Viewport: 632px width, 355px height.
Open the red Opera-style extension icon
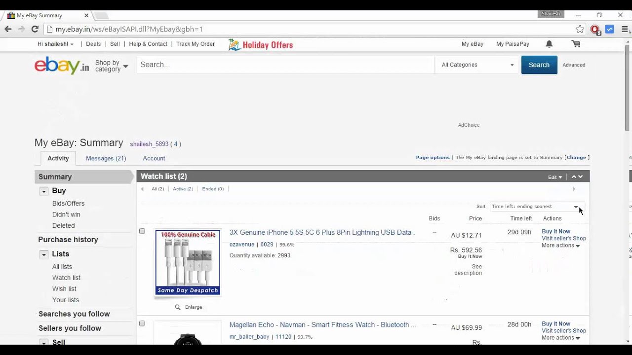595,30
